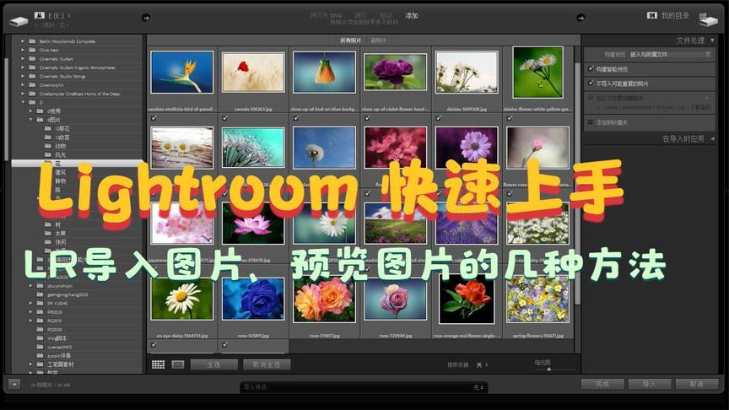The image size is (729, 410).
Task: Toggle 构建智能预览 checkbox
Action: tap(591, 69)
